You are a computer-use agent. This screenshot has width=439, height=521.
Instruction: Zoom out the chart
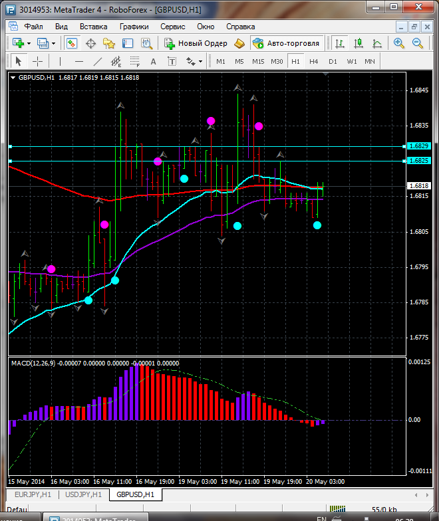pos(418,43)
